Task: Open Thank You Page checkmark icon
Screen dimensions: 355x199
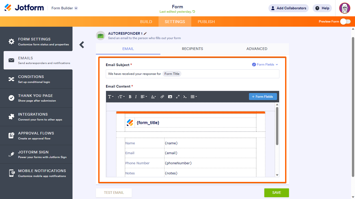Action: (11, 98)
